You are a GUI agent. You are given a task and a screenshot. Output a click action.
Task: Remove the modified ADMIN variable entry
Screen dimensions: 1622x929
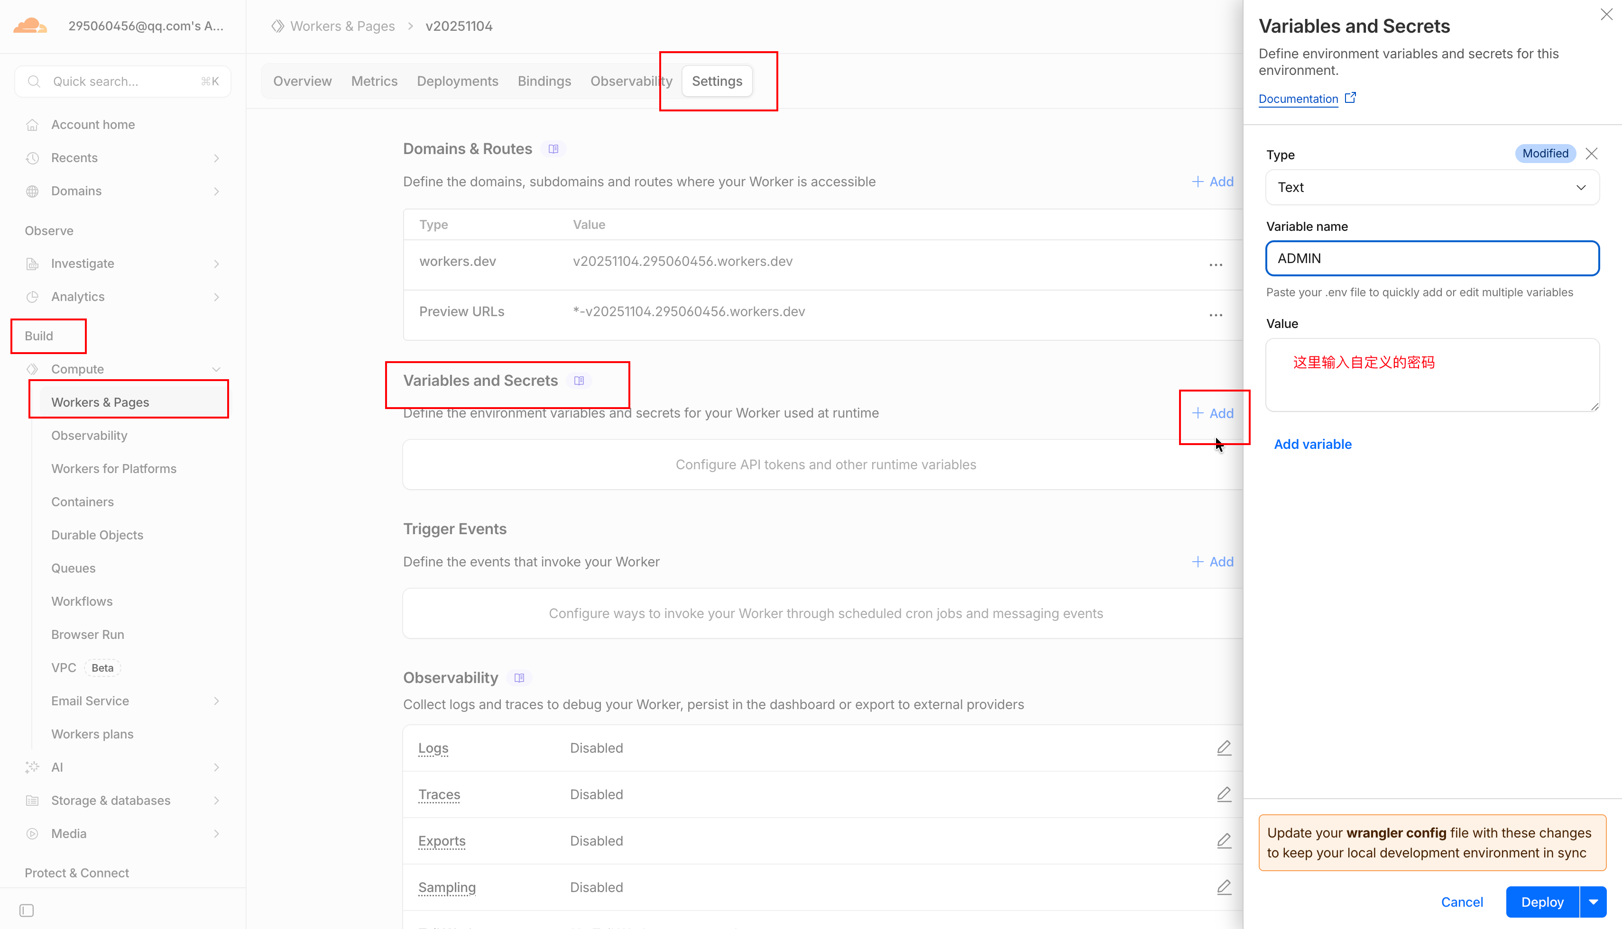point(1591,154)
